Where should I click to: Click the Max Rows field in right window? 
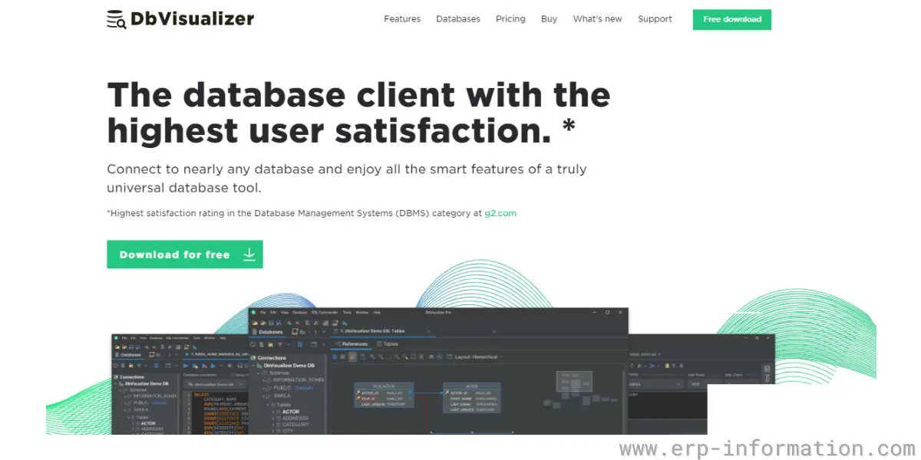point(705,383)
